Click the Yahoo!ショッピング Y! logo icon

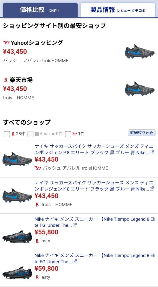[x=7, y=42]
